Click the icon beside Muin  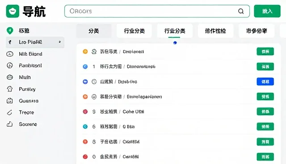(x=10, y=77)
